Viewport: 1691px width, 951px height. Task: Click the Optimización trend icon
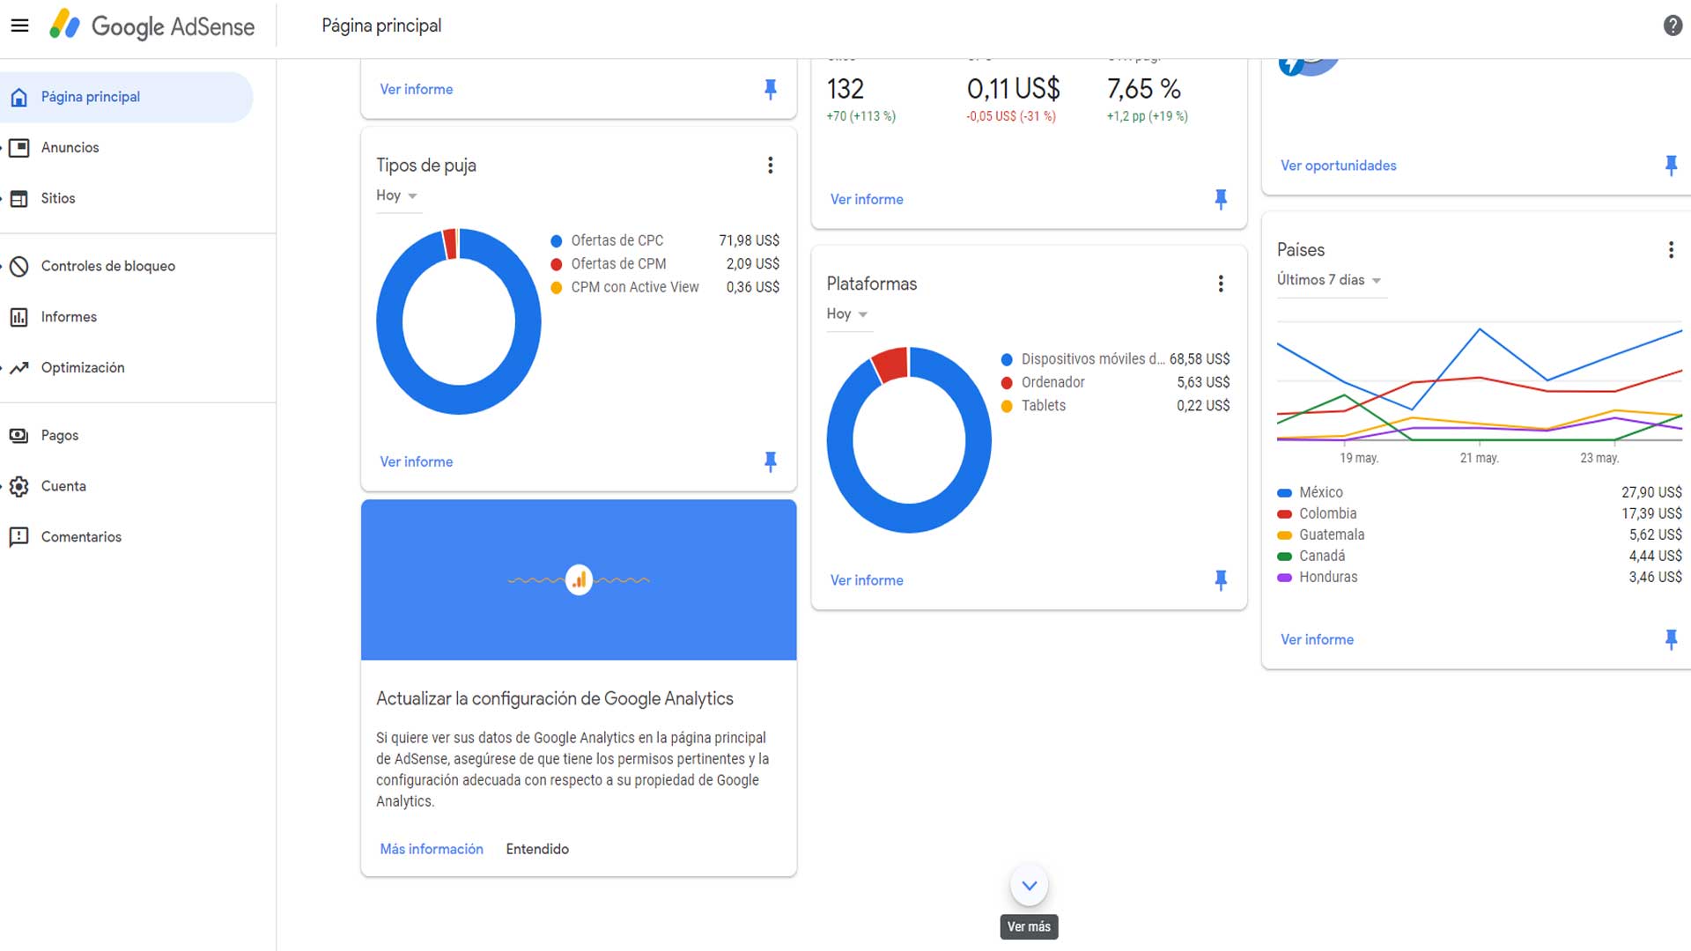pos(18,368)
